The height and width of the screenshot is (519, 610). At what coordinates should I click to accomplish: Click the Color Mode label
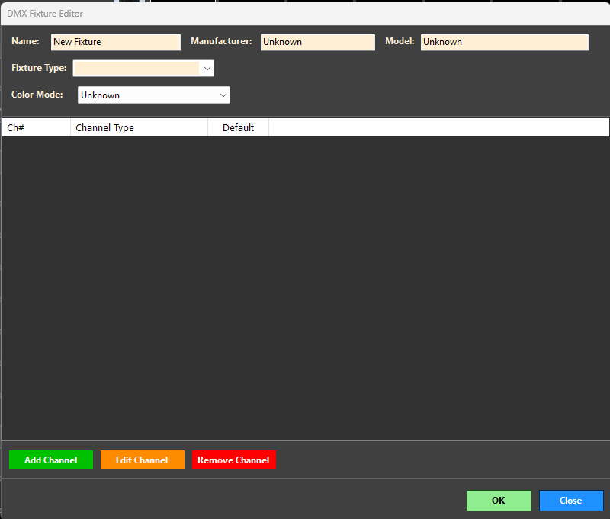point(37,95)
